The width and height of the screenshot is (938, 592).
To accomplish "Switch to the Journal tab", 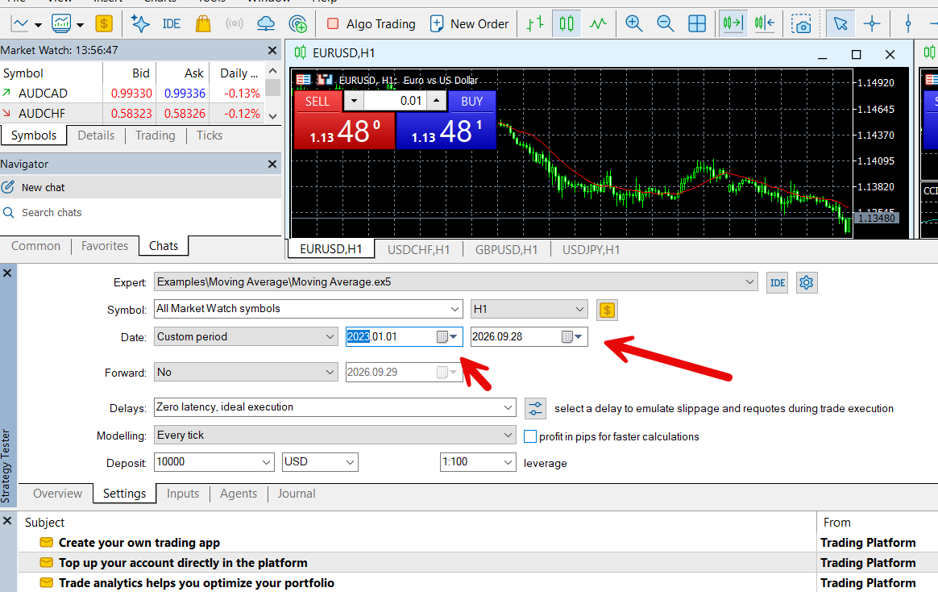I will 296,494.
